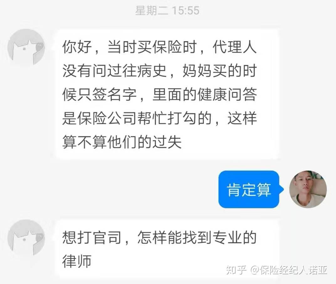Tap the dog avatar next to 想打官司 message
Image resolution: width=336 pixels, height=284 pixels.
tap(26, 238)
